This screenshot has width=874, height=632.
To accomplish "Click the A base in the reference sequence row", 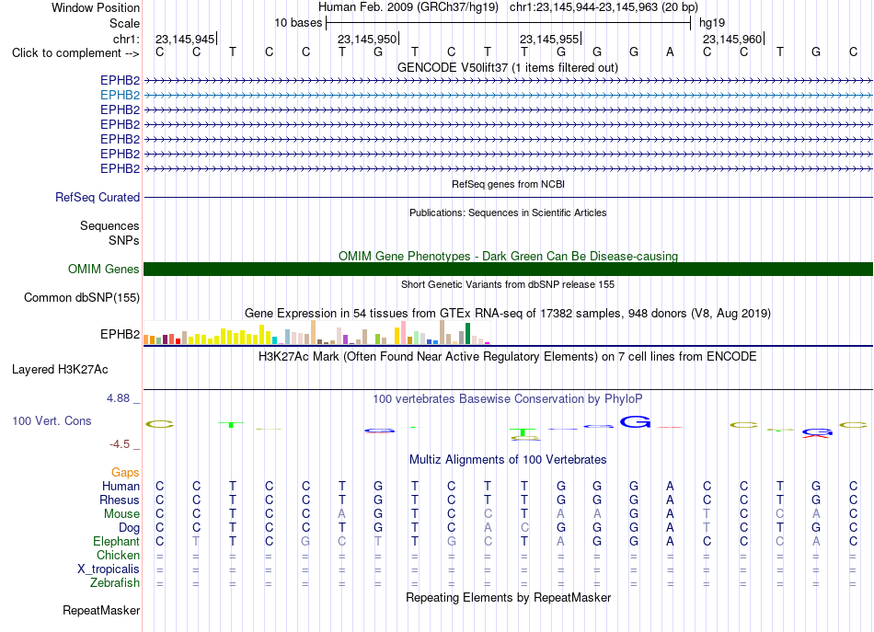I will coord(670,52).
